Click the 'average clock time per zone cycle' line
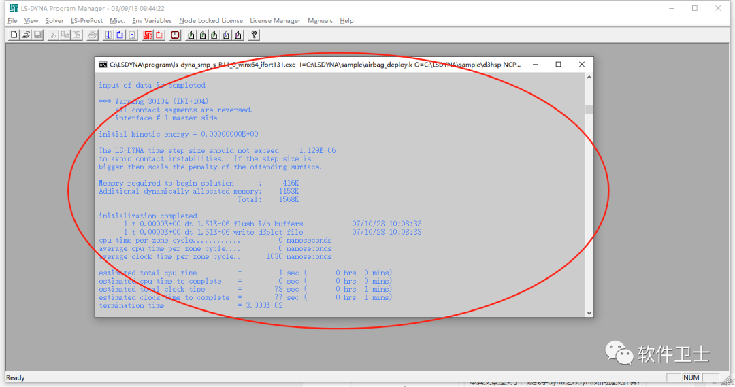This screenshot has width=735, height=387. click(215, 256)
